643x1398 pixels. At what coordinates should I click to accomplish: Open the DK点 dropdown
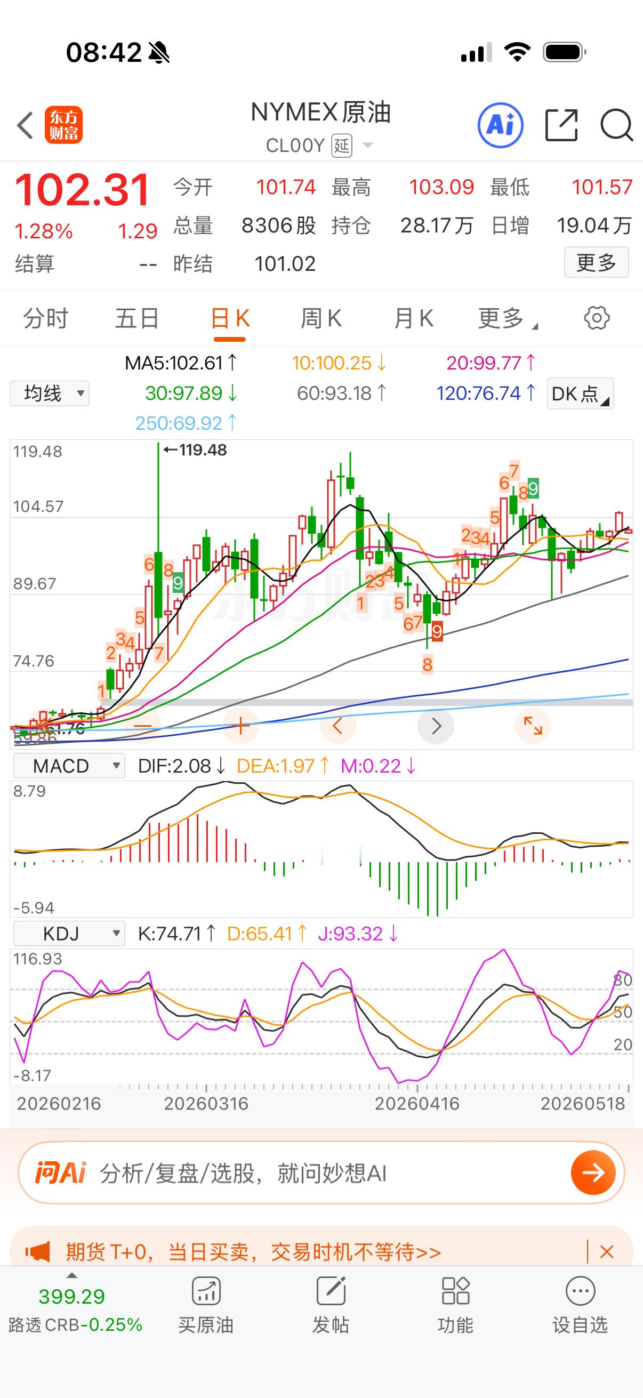[580, 393]
